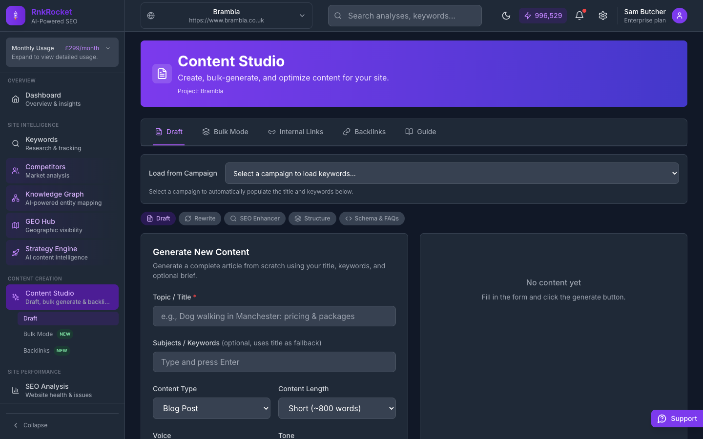Open the Knowledge Graph entity mapping icon
703x439 pixels.
[15, 198]
